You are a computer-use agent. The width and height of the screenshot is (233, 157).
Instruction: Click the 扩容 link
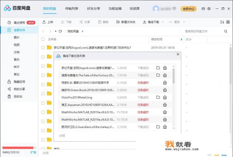[x=33, y=152]
